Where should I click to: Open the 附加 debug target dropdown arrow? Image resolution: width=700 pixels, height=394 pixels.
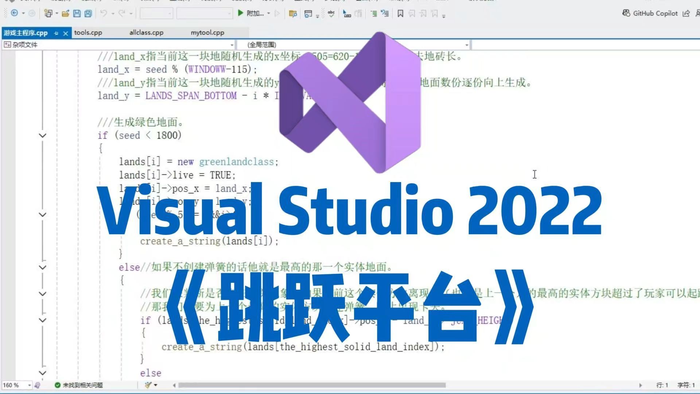(269, 13)
